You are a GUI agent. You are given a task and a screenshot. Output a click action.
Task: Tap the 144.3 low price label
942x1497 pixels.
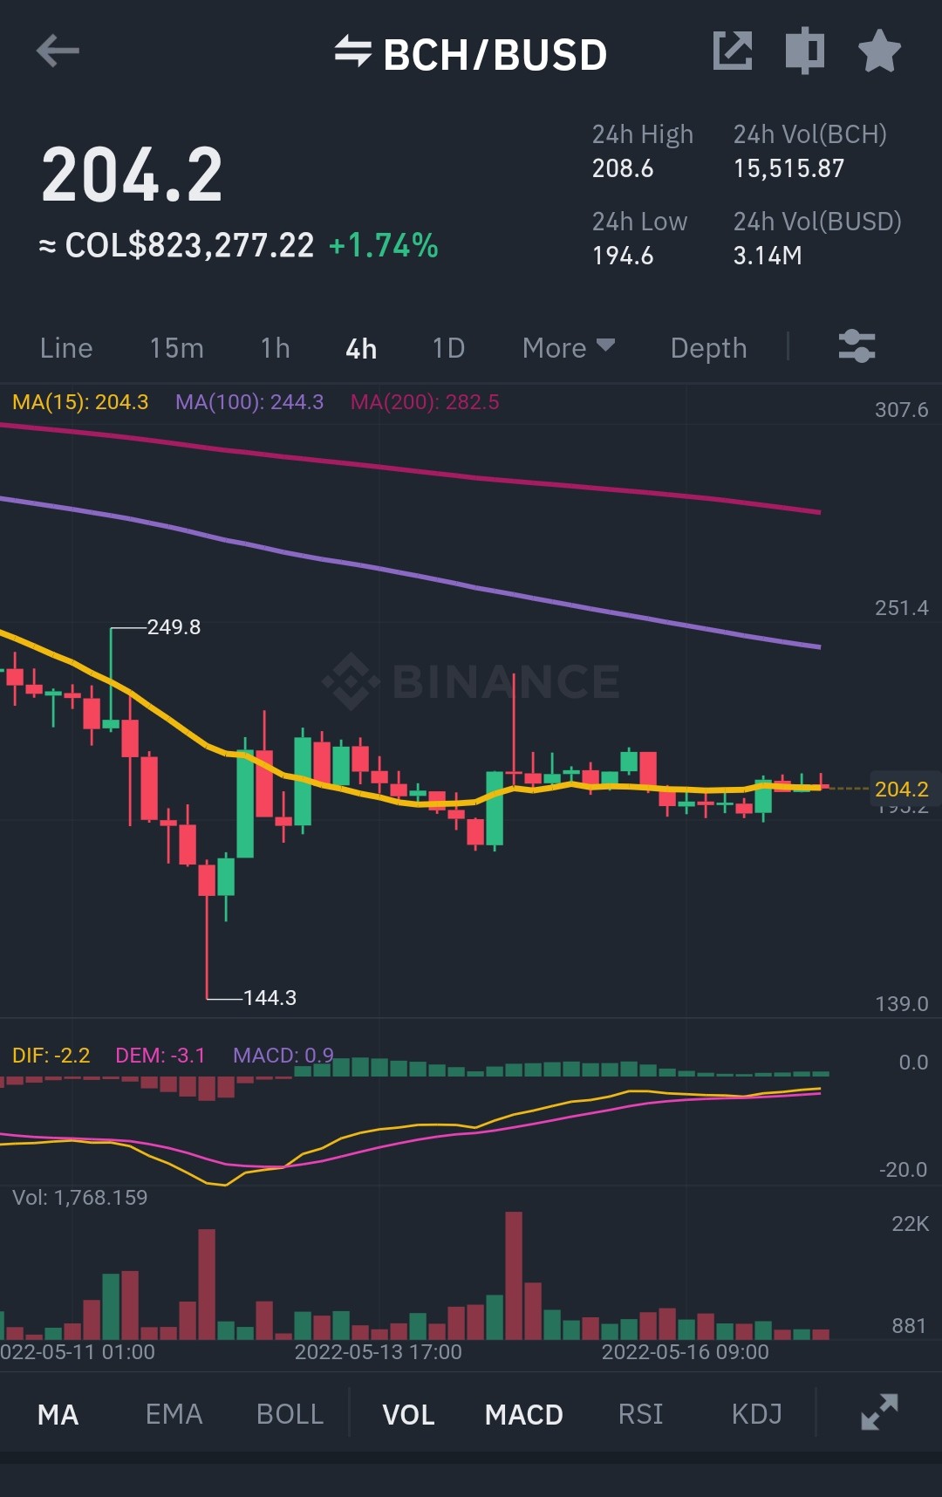point(270,997)
